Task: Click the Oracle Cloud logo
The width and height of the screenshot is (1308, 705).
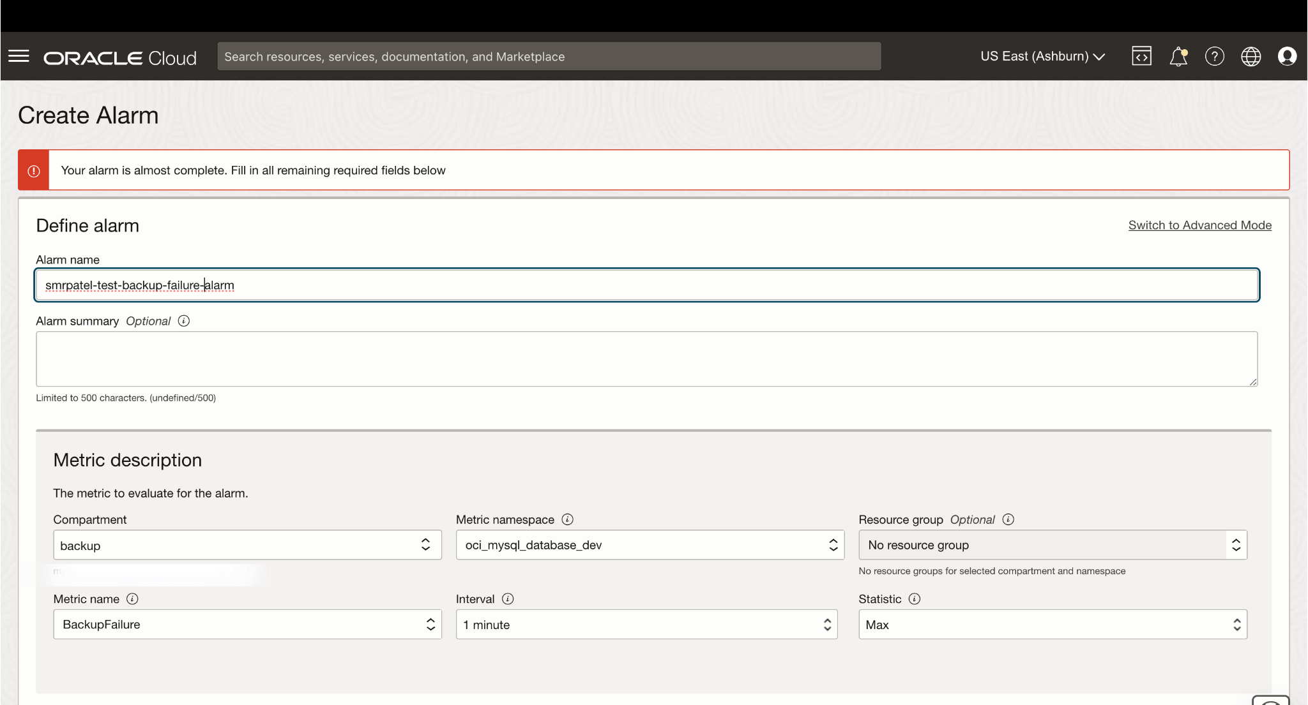Action: point(120,57)
